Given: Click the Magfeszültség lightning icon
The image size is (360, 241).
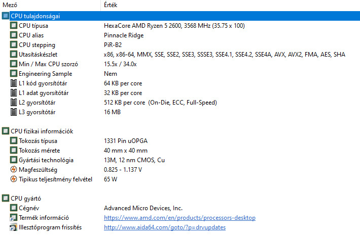Looking at the screenshot, I should [x=14, y=170].
